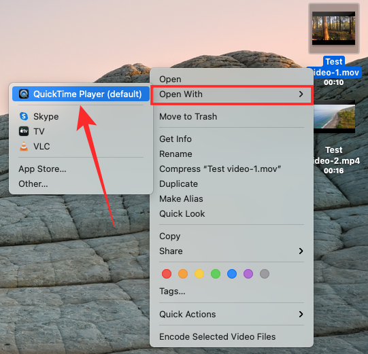Open the file with TV

coord(81,132)
